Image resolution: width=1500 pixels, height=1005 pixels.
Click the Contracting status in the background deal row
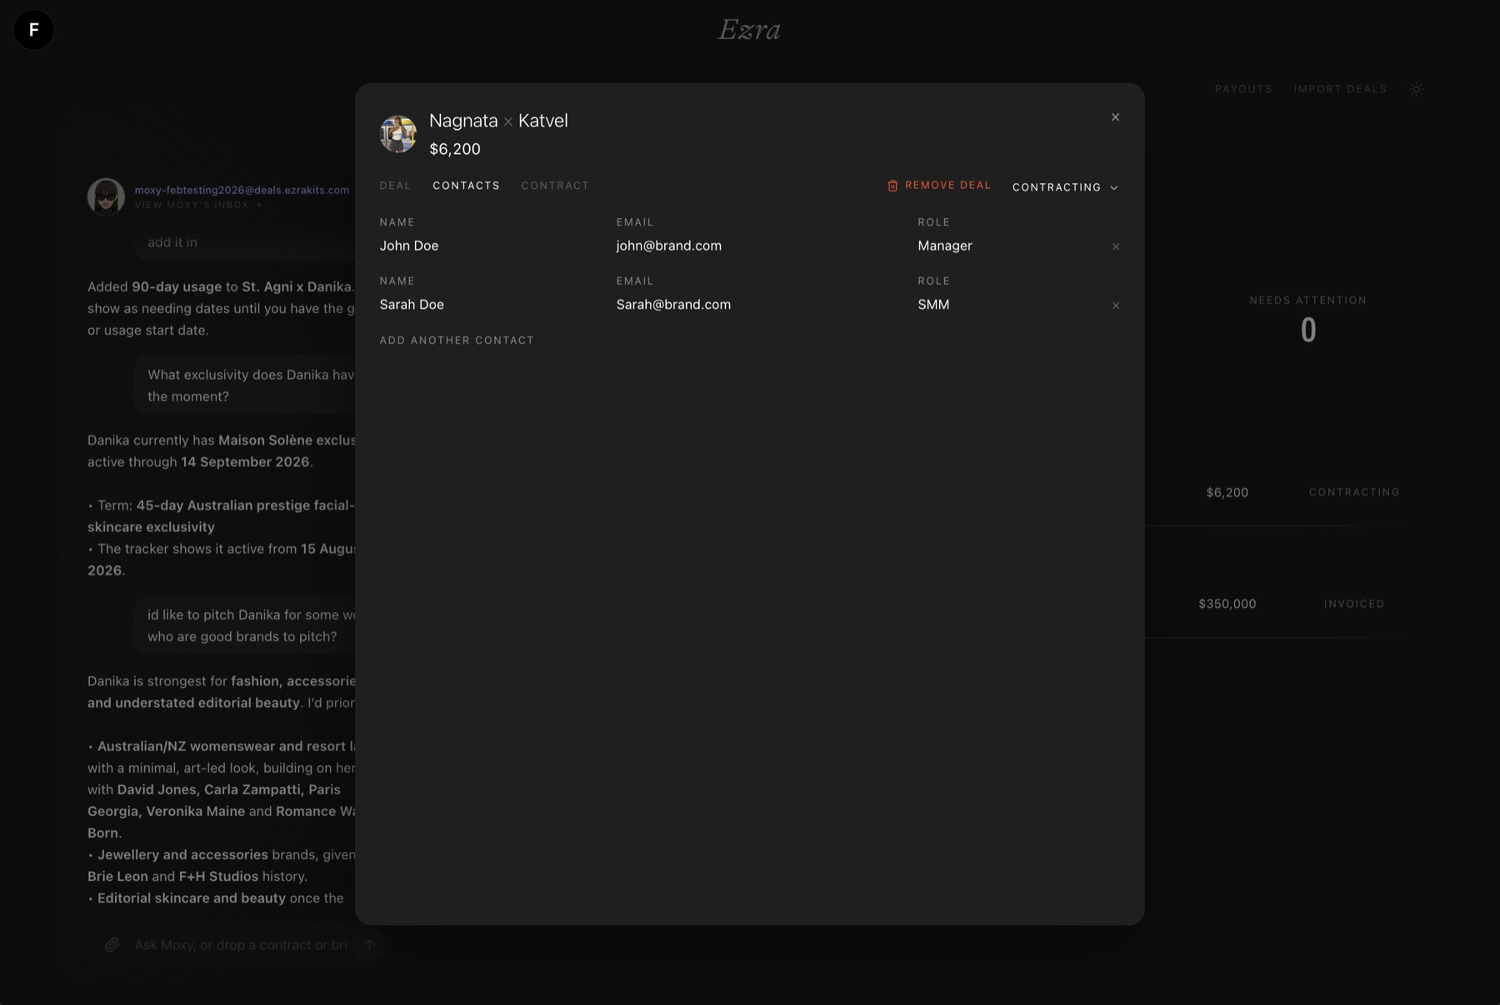pyautogui.click(x=1354, y=492)
